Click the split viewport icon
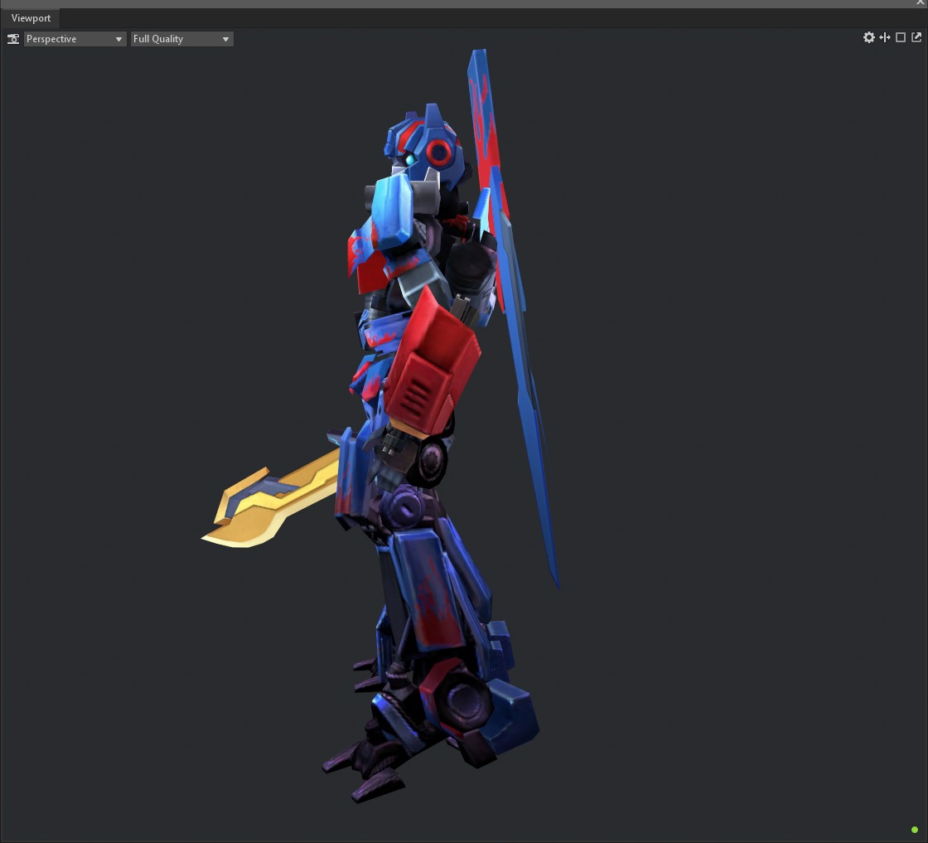928x843 pixels. click(x=885, y=38)
